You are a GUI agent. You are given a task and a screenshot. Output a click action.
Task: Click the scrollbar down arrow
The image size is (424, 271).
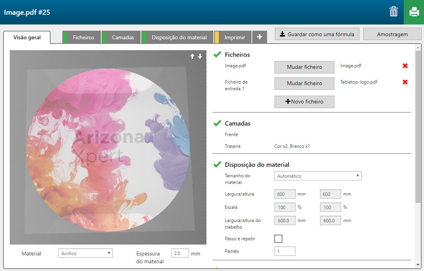tap(418, 265)
